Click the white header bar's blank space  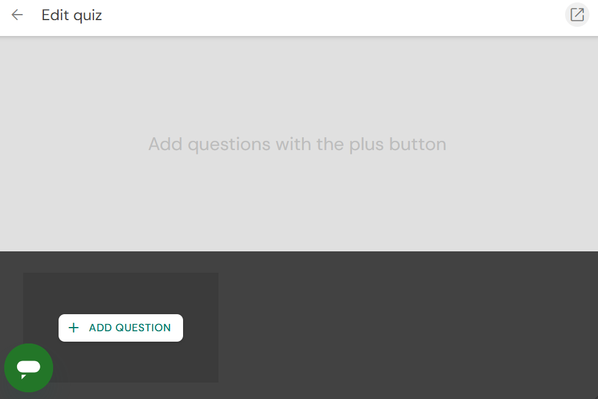336,17
